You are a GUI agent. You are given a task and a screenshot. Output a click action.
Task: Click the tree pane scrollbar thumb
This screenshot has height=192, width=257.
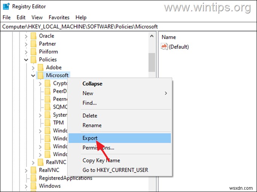coord(152,62)
